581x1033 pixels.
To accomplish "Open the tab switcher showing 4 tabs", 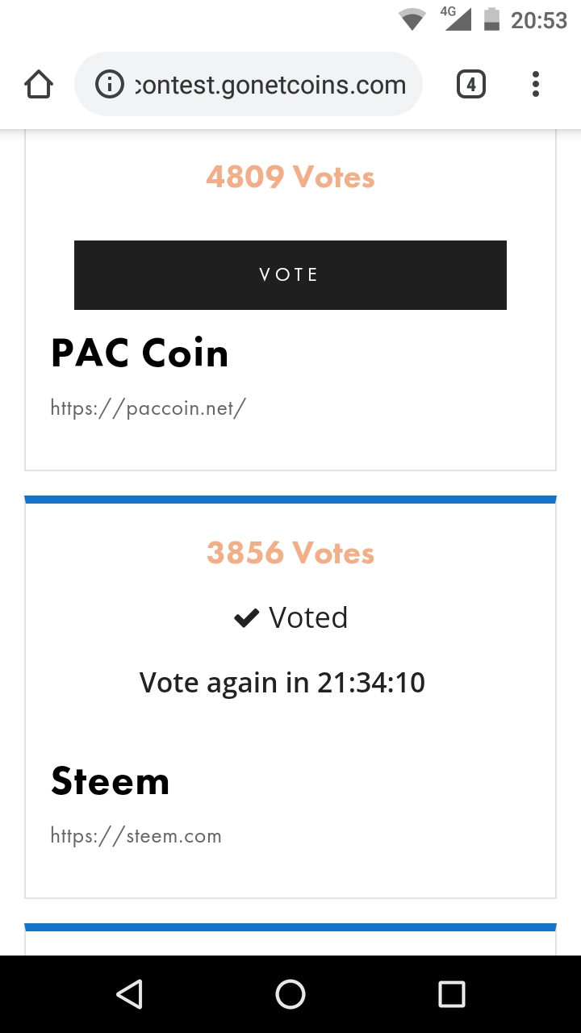I will (x=471, y=84).
